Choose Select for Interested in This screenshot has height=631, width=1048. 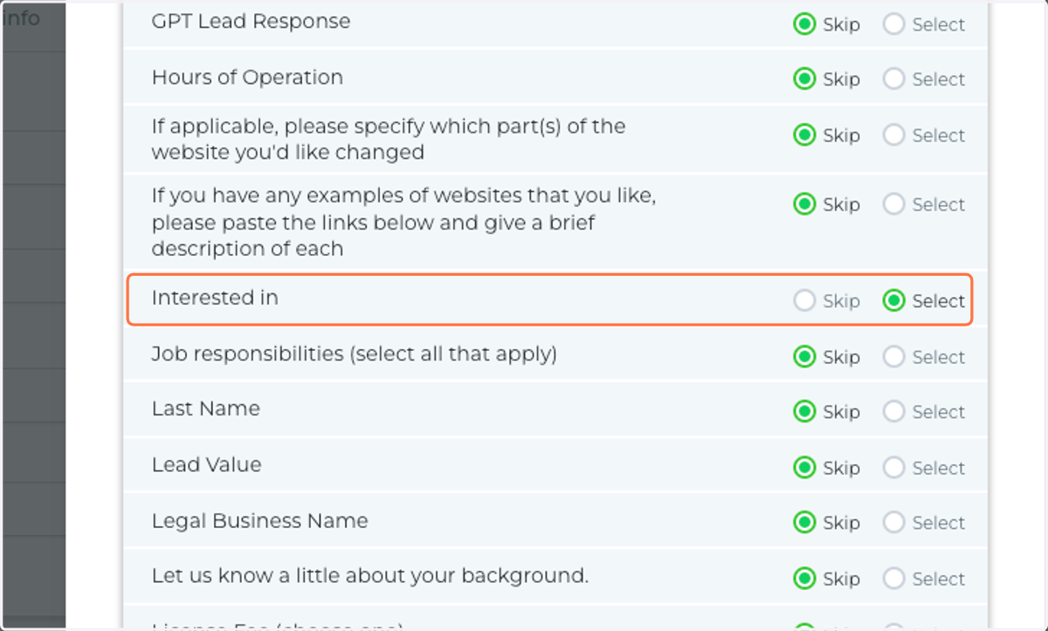893,300
